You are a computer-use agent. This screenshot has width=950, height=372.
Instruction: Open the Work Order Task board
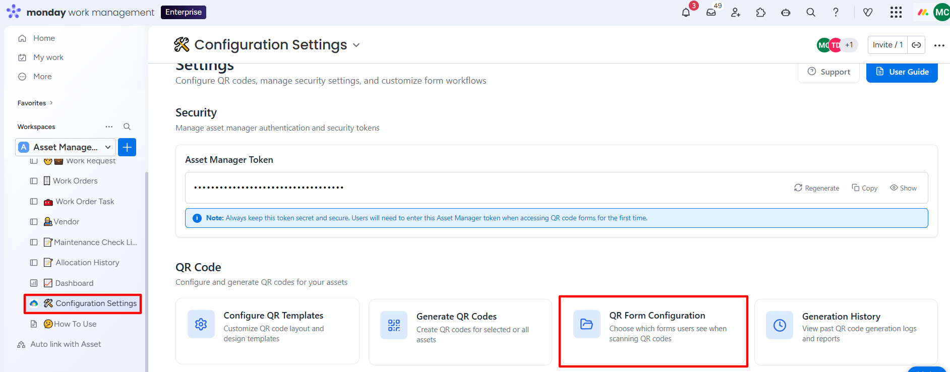click(x=84, y=202)
